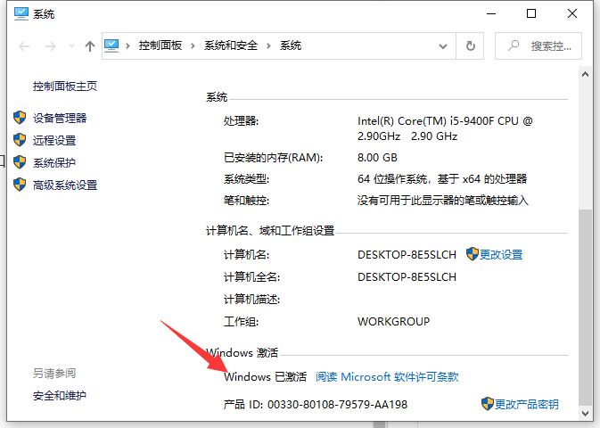Go up one level with up arrow
The width and height of the screenshot is (600, 428).
click(89, 45)
